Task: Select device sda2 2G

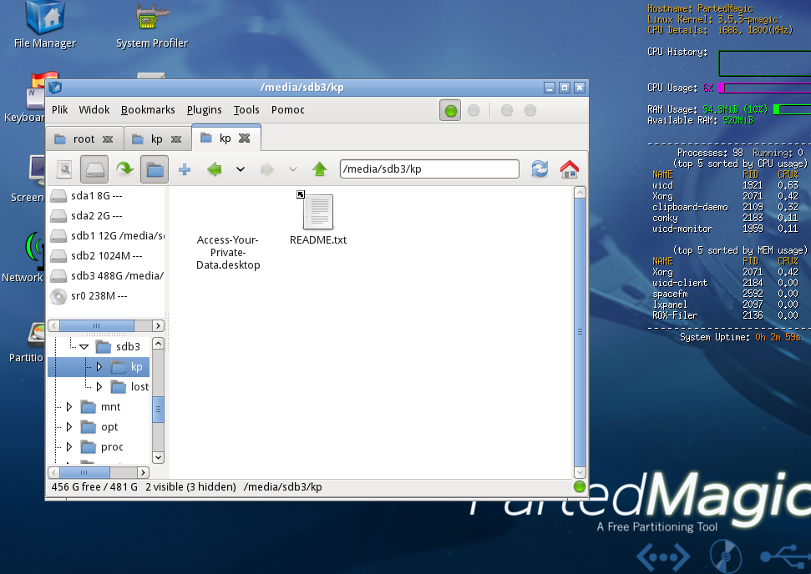Action: (107, 215)
